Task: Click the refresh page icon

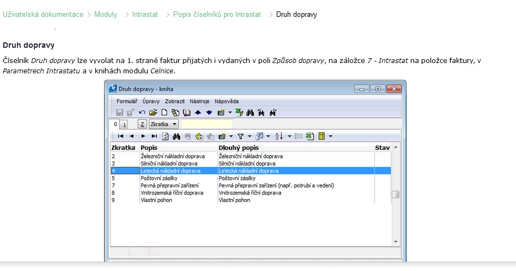Action: click(x=165, y=136)
